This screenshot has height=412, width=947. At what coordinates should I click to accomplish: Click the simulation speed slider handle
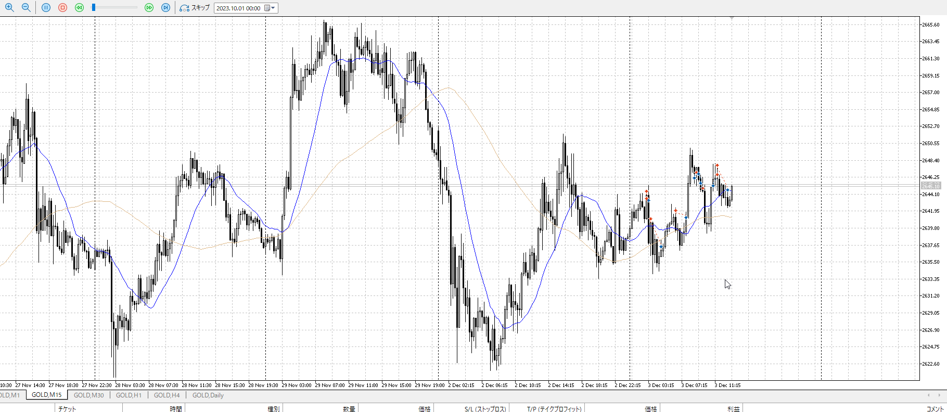point(94,8)
